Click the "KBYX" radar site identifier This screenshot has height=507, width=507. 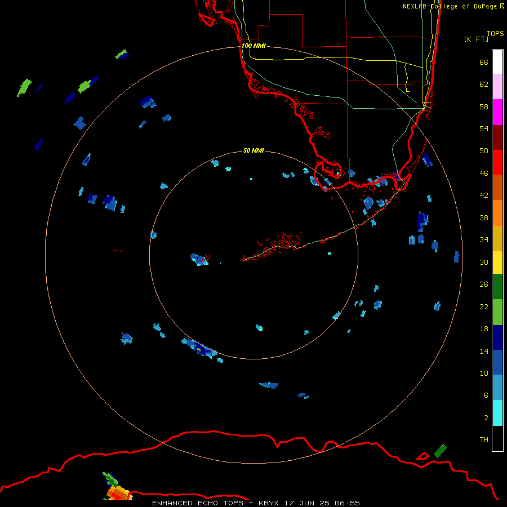click(268, 503)
